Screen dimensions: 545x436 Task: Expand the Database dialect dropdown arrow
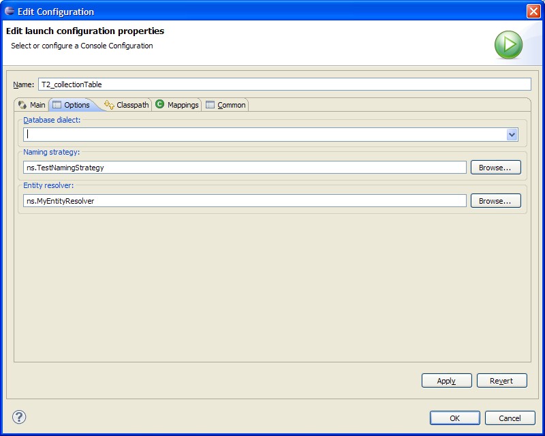pyautogui.click(x=512, y=135)
